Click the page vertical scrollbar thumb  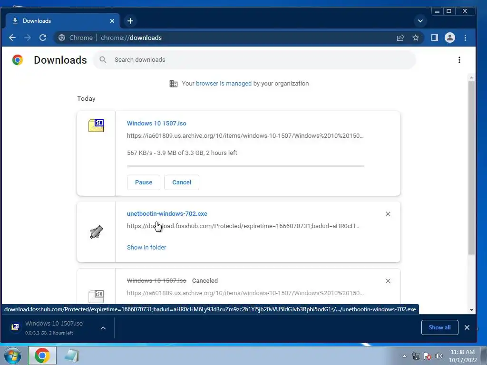[x=471, y=168]
